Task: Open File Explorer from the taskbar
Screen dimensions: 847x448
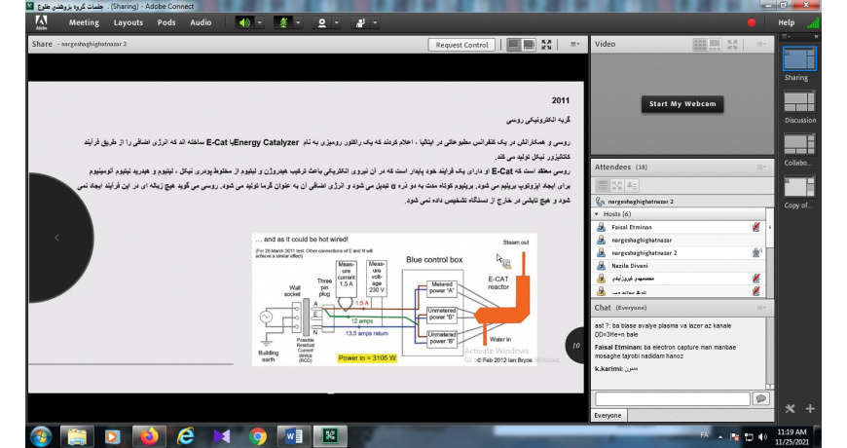Action: tap(77, 436)
